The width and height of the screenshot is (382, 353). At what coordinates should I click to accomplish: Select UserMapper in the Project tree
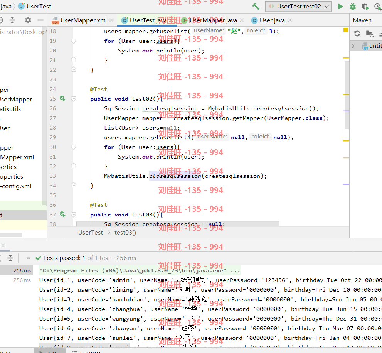pyautogui.click(x=16, y=100)
